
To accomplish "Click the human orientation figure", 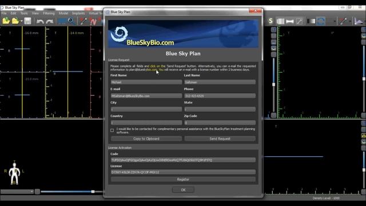I will point(14,173).
